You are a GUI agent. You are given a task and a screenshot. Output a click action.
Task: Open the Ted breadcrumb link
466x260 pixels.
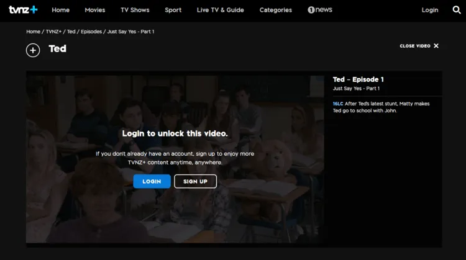(71, 32)
